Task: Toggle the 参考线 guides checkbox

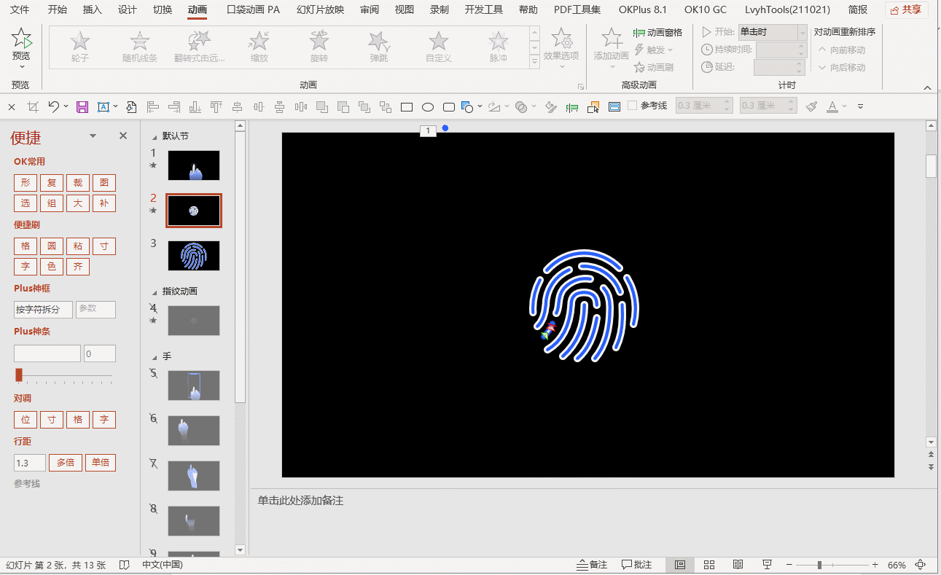Action: click(632, 106)
